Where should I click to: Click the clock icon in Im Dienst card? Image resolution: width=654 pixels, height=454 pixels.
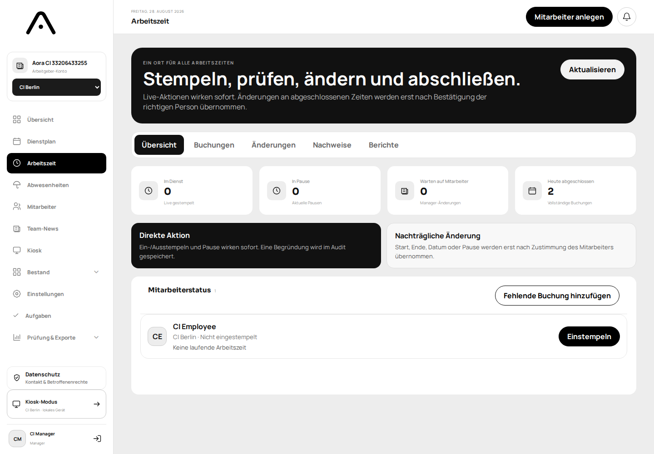click(149, 191)
